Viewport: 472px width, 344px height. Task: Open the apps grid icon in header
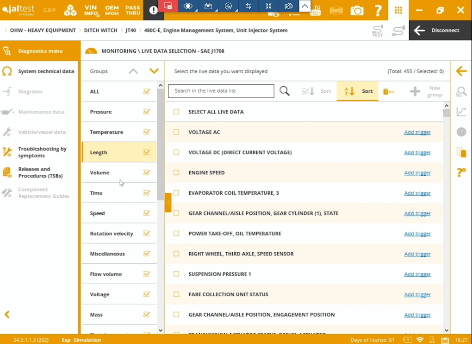click(398, 10)
